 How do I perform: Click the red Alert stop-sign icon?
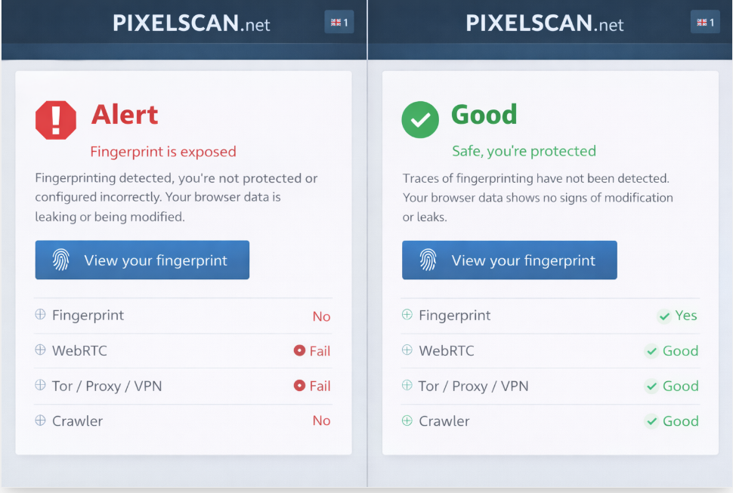(x=55, y=119)
